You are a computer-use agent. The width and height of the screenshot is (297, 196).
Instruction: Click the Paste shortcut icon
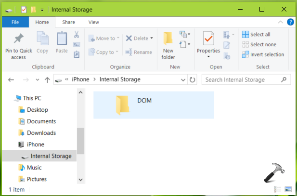77,54
